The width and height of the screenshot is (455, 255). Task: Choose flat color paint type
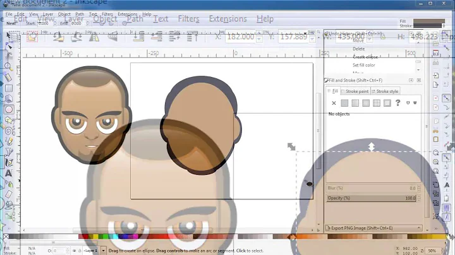[x=344, y=103]
